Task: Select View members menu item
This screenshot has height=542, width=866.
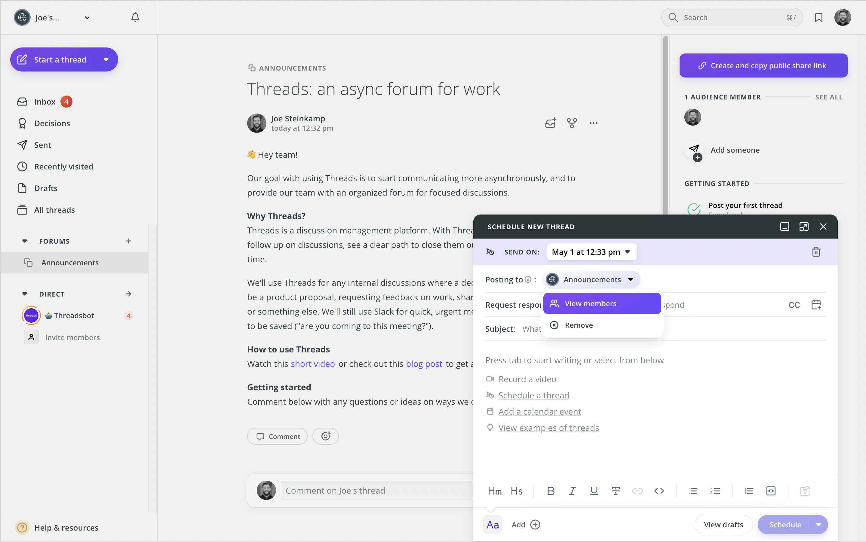Action: (x=602, y=304)
